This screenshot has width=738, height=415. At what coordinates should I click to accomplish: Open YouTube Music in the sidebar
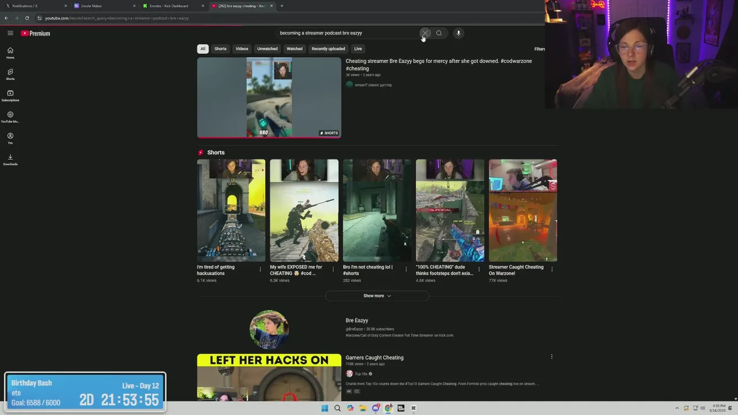pyautogui.click(x=10, y=117)
